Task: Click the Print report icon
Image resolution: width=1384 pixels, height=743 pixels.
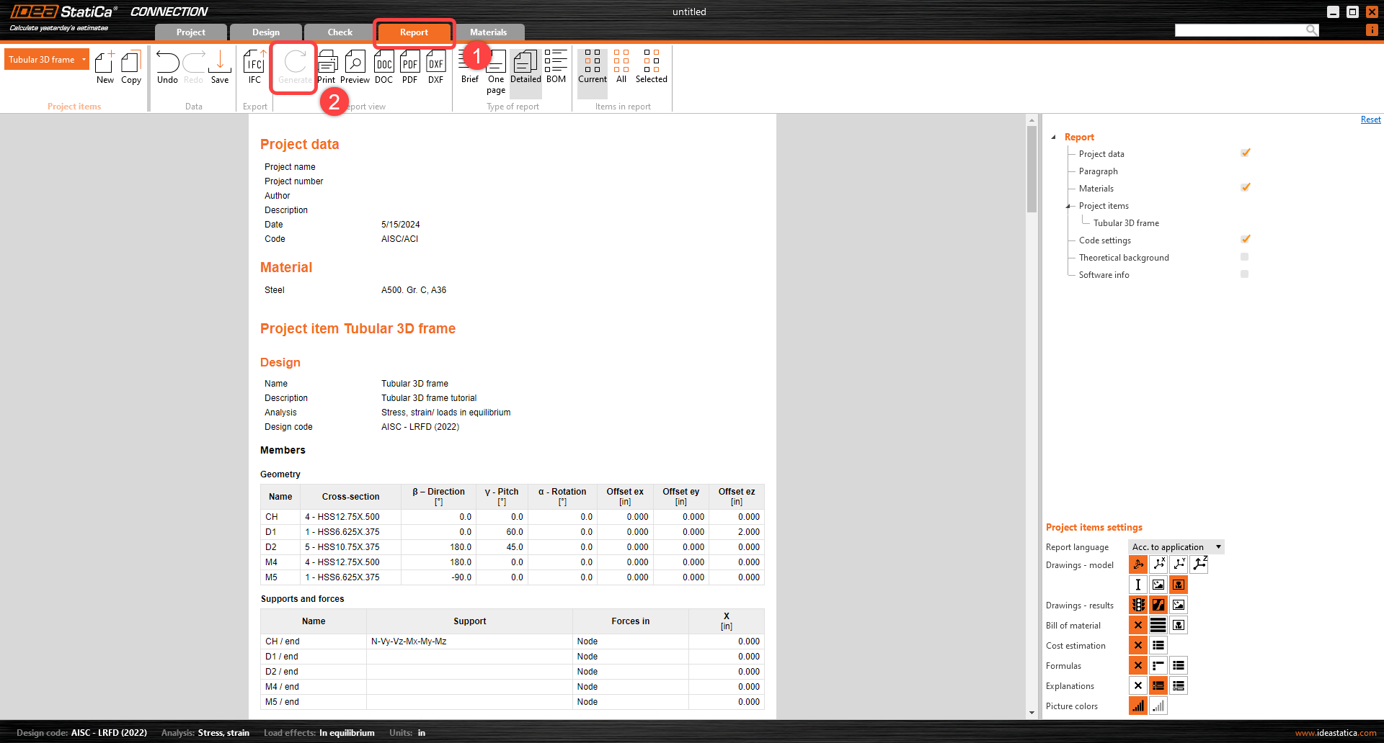Action: tap(327, 67)
